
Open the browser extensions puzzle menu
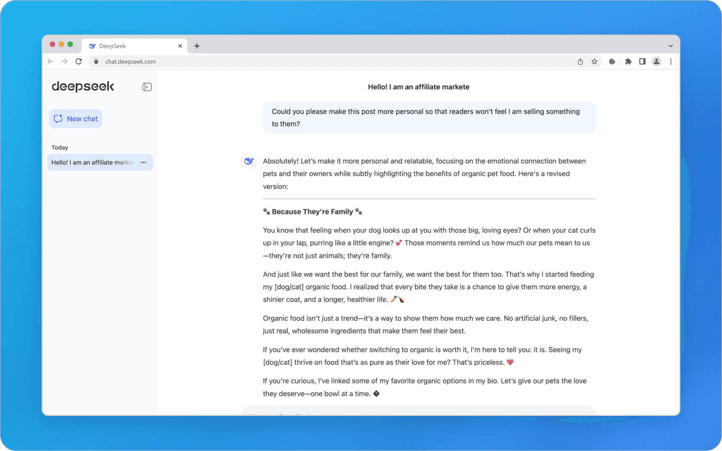tap(628, 62)
